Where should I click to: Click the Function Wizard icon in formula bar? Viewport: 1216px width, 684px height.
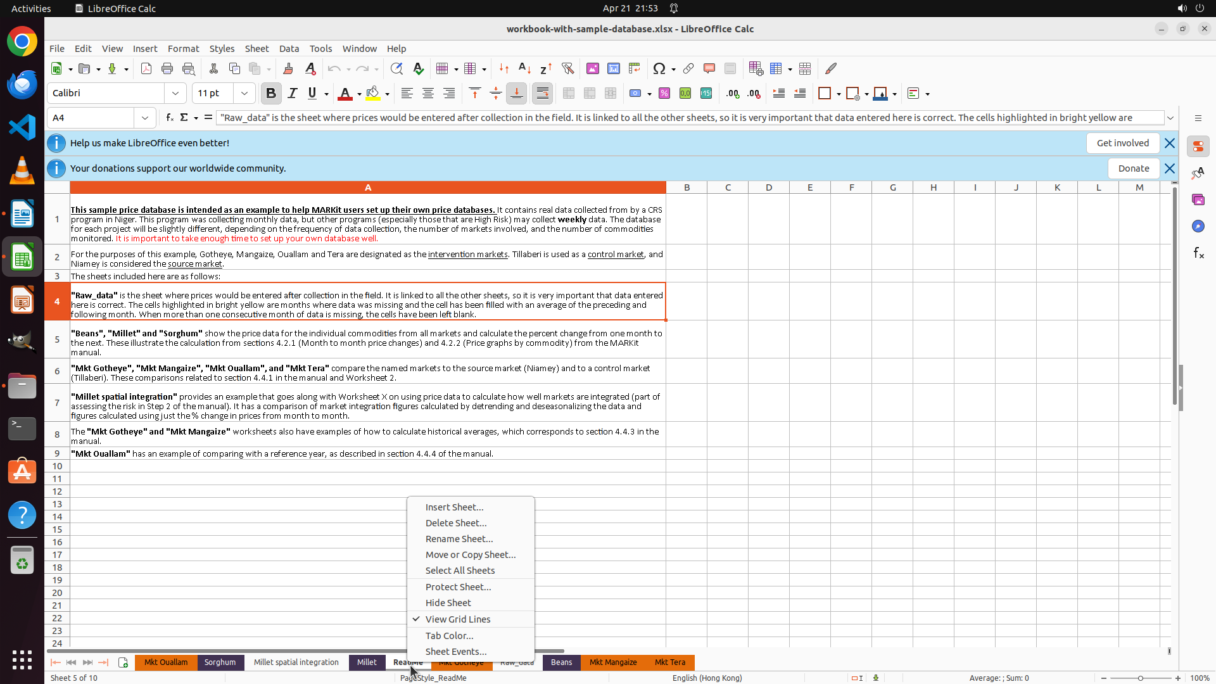coord(169,118)
